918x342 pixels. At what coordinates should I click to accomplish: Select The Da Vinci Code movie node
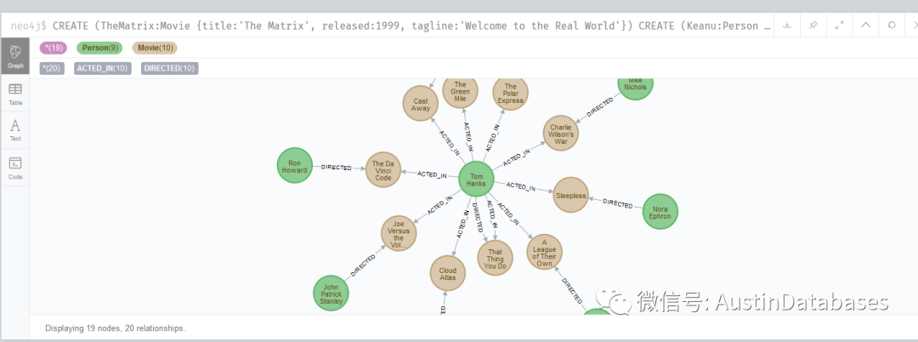coord(382,170)
